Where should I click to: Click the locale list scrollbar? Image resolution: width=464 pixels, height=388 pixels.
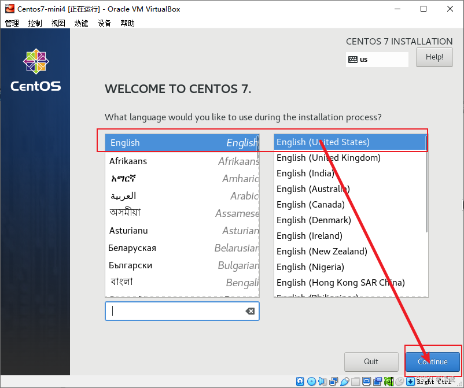point(426,184)
